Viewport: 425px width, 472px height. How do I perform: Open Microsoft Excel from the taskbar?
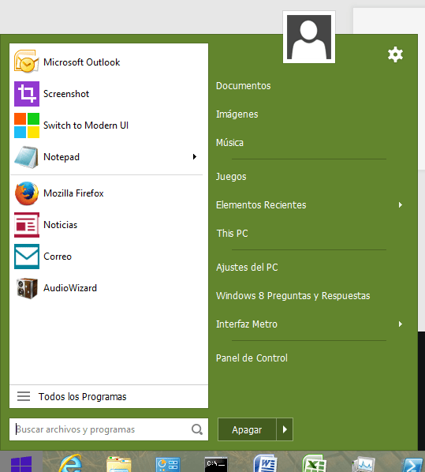pyautogui.click(x=315, y=463)
